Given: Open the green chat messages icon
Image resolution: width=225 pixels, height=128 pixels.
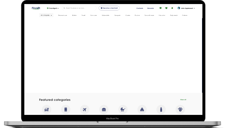Looking at the screenshot, I should click(x=160, y=8).
